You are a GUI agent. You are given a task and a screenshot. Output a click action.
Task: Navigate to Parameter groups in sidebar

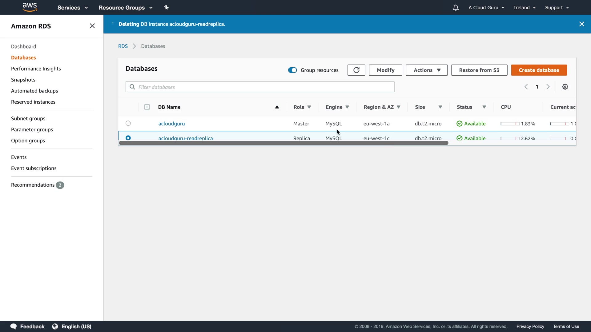32,129
